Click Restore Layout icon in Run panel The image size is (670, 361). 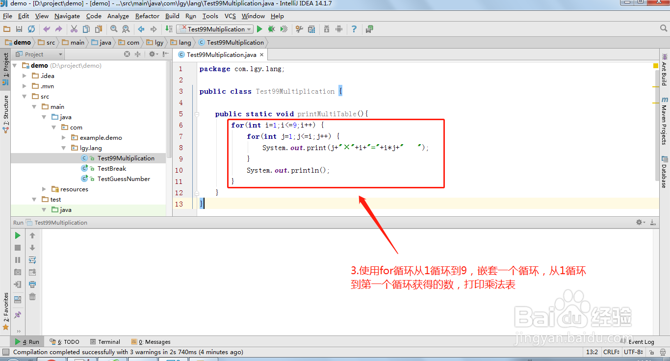pos(18,299)
